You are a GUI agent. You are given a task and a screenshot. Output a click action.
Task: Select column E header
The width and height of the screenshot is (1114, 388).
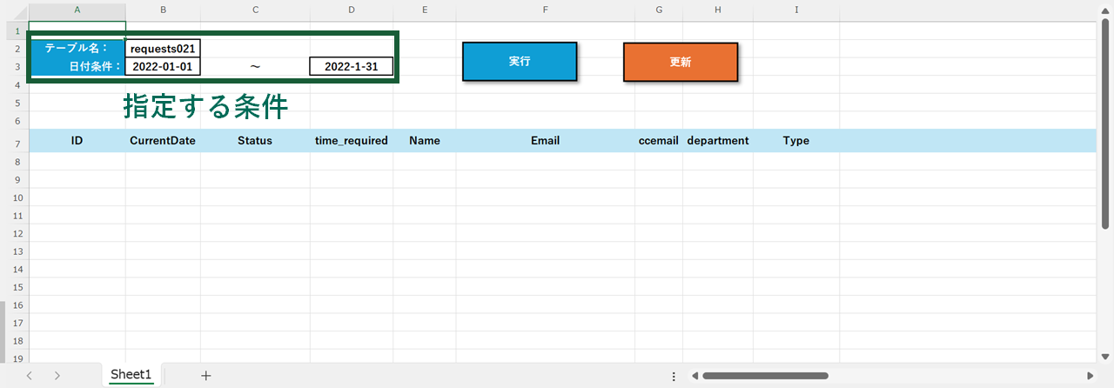[425, 9]
